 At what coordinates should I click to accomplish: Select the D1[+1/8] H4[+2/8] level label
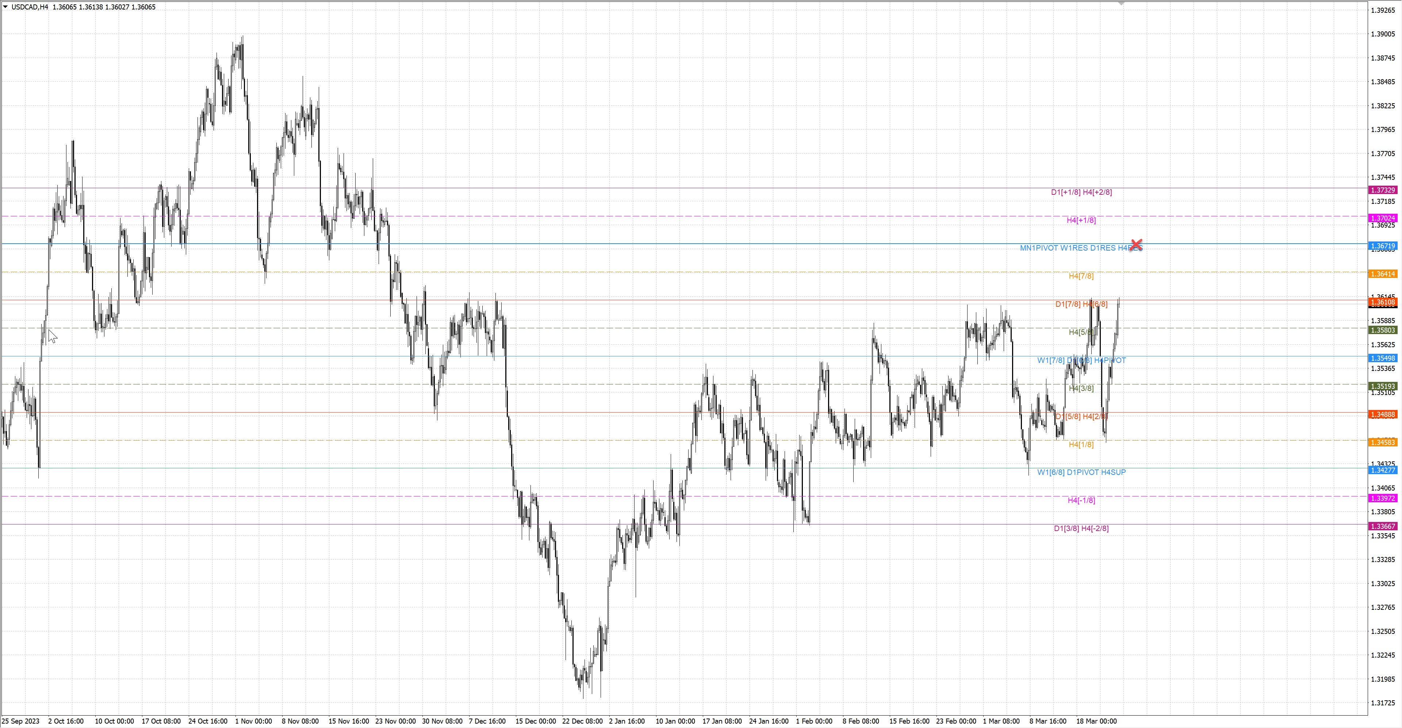1081,192
